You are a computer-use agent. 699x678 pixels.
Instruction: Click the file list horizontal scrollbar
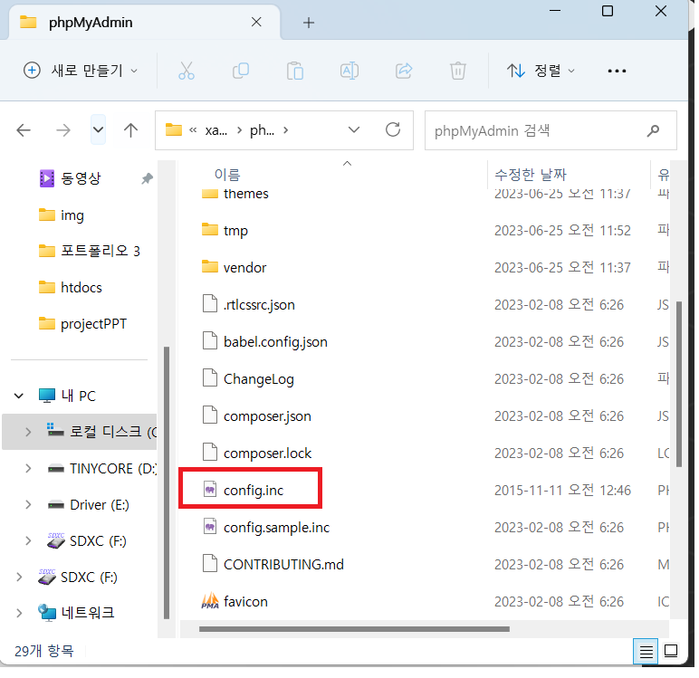[354, 629]
